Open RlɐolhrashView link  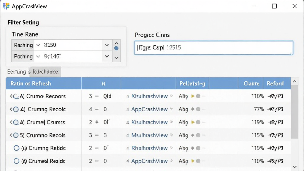(x=150, y=148)
